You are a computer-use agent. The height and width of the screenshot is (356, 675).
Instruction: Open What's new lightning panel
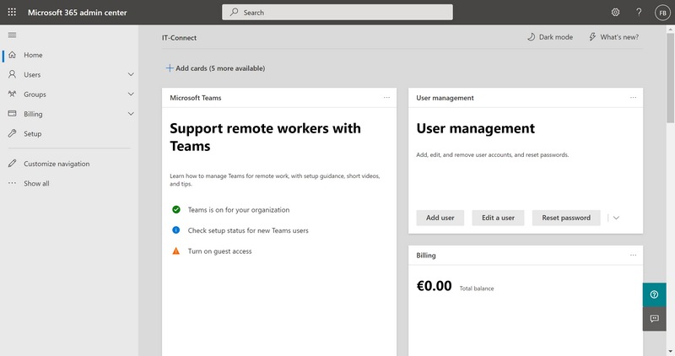(613, 37)
